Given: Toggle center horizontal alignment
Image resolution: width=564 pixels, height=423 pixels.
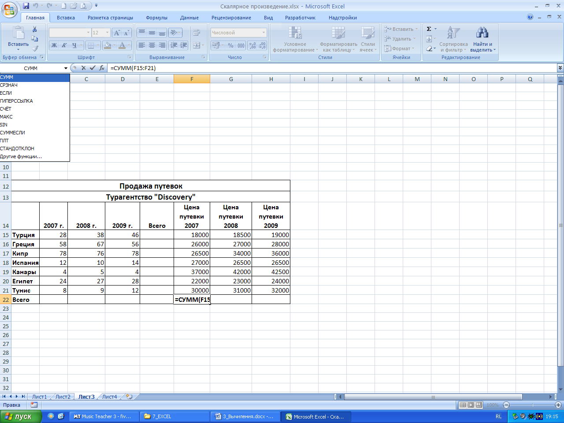Looking at the screenshot, I should 152,45.
